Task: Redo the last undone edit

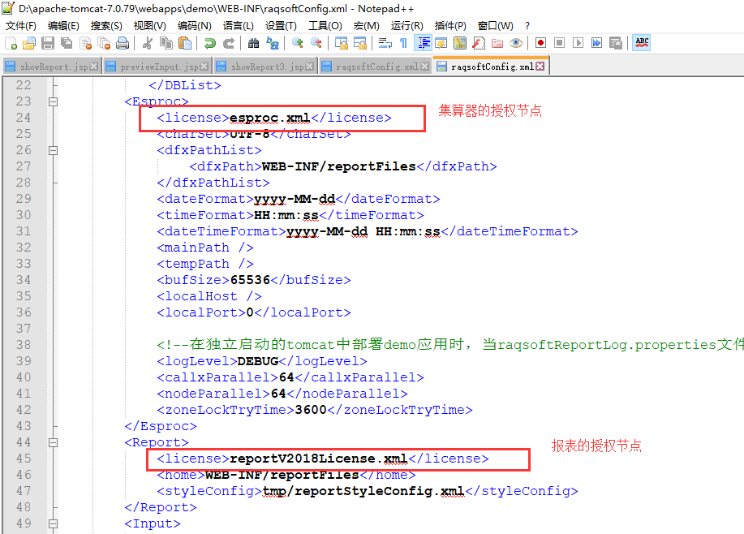Action: coord(229,43)
